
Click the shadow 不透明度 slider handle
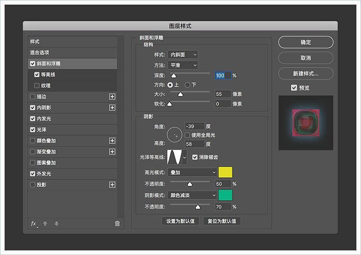198,207
